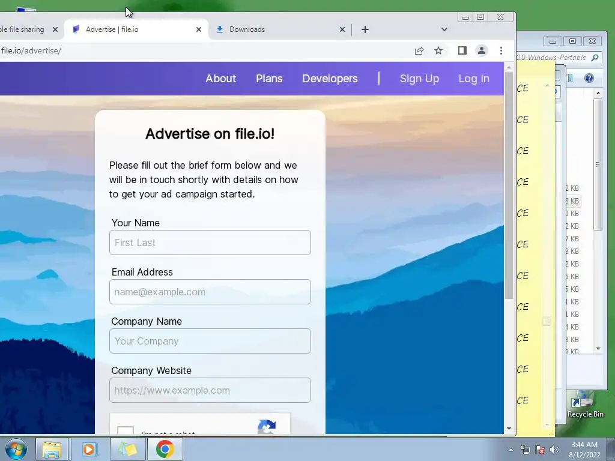This screenshot has width=615, height=461.
Task: Close the Advertise | file.io tab
Action: point(199,29)
